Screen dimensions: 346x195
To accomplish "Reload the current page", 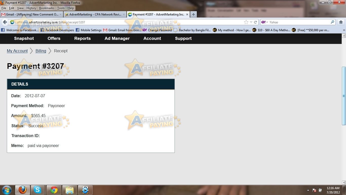I will coord(256,22).
